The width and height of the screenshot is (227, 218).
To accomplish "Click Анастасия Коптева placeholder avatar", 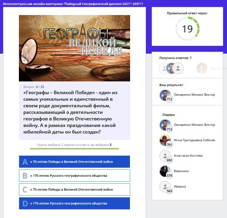I will tap(165, 156).
